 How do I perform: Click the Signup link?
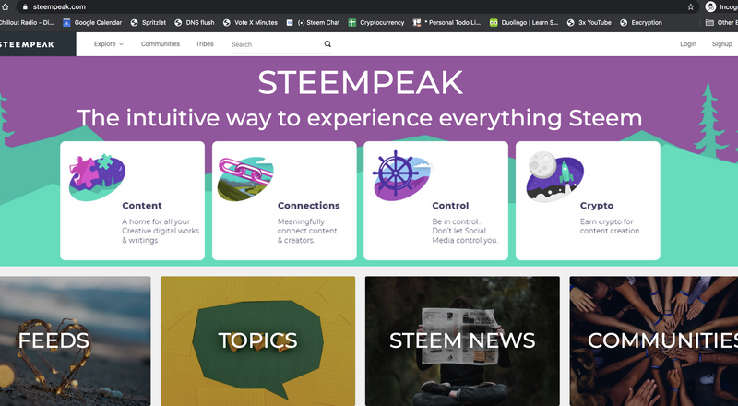(x=722, y=43)
